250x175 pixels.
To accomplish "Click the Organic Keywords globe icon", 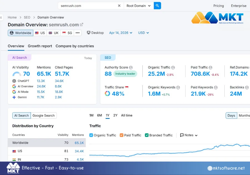I will click(x=178, y=87).
